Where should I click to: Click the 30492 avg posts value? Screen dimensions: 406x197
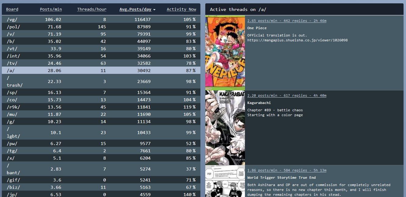point(144,70)
